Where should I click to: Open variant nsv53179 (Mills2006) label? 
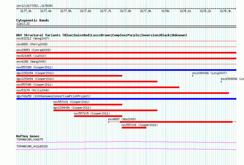pyautogui.click(x=33, y=90)
